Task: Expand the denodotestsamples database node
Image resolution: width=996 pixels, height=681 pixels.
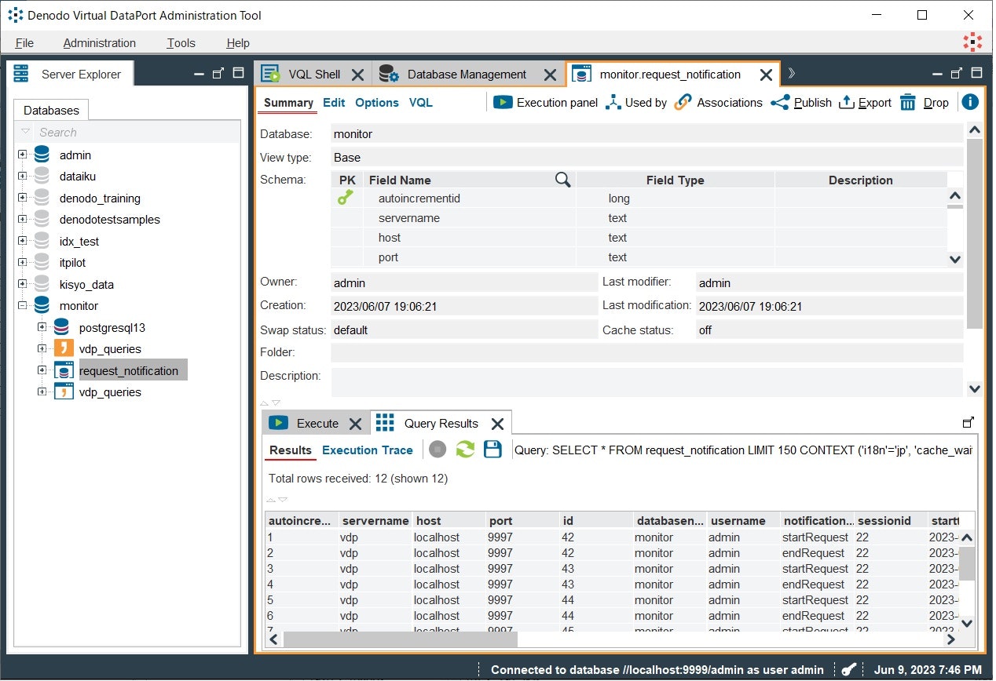Action: tap(22, 219)
